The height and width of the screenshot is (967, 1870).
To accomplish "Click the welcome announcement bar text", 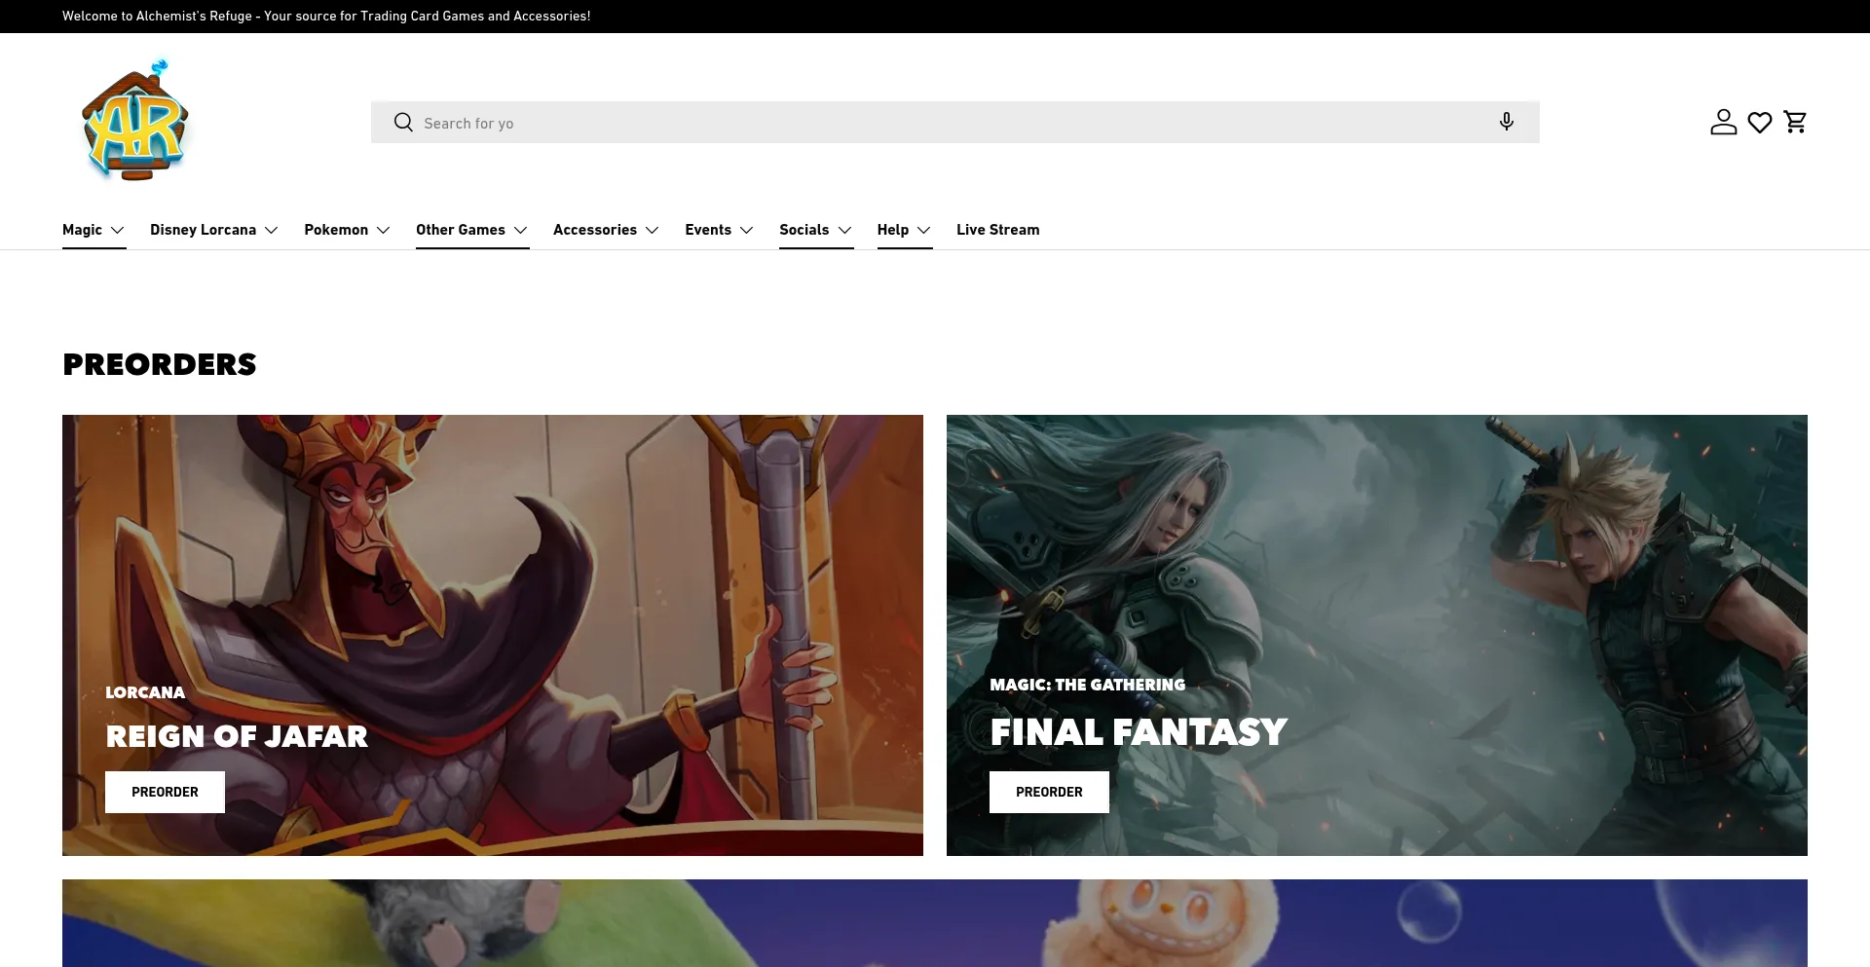I will (x=326, y=16).
